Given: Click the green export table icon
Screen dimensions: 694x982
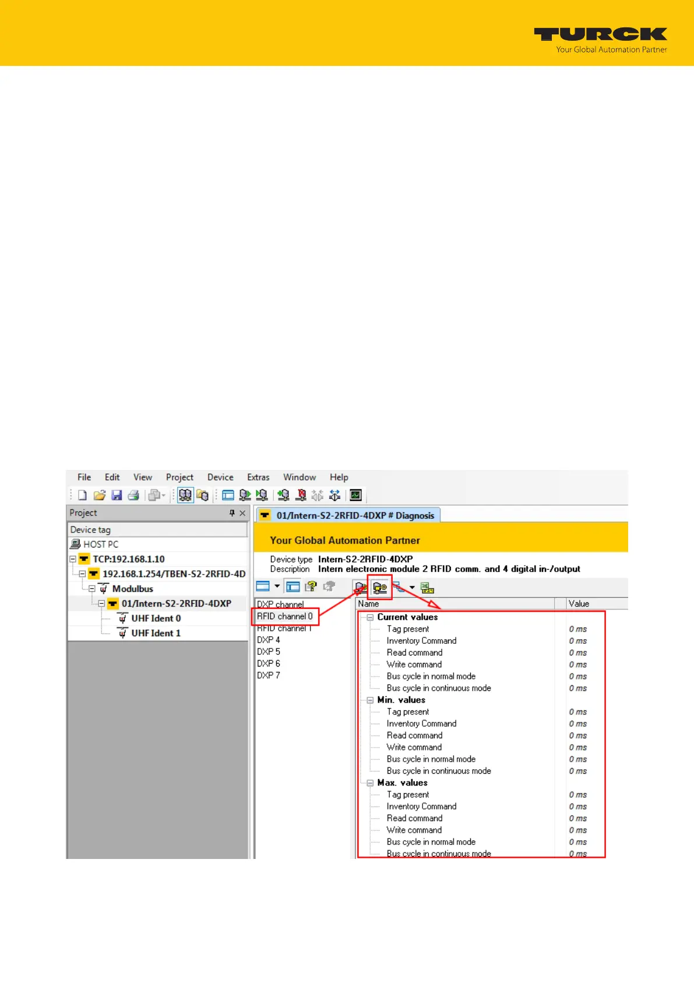Looking at the screenshot, I should (427, 588).
